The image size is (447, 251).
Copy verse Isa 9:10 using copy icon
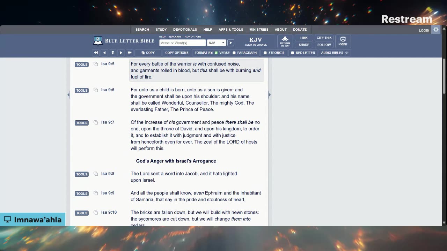click(96, 213)
